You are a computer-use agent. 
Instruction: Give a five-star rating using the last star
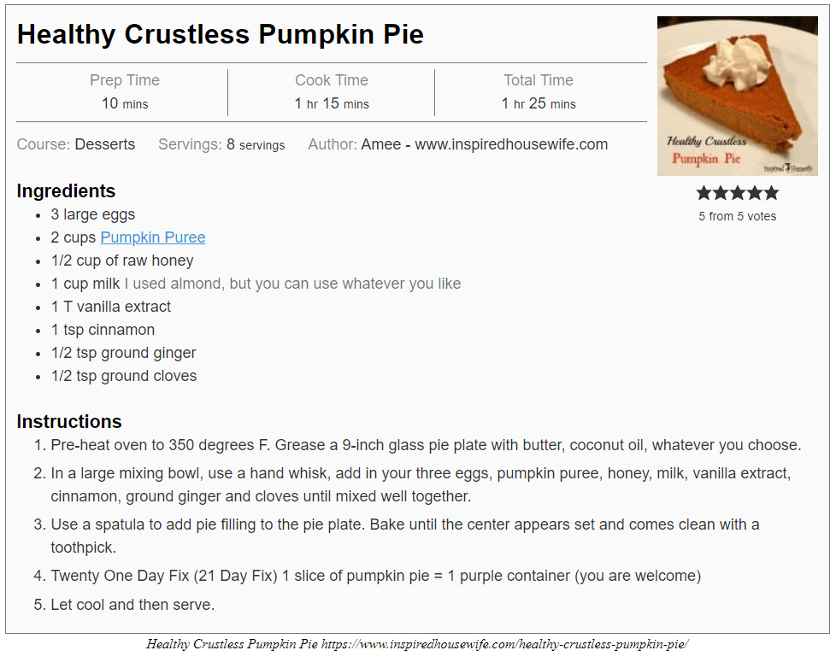coord(771,193)
